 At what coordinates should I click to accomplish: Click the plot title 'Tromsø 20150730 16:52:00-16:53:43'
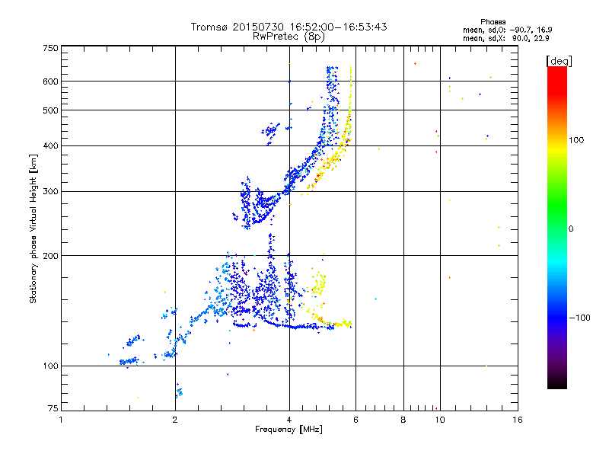tap(289, 27)
